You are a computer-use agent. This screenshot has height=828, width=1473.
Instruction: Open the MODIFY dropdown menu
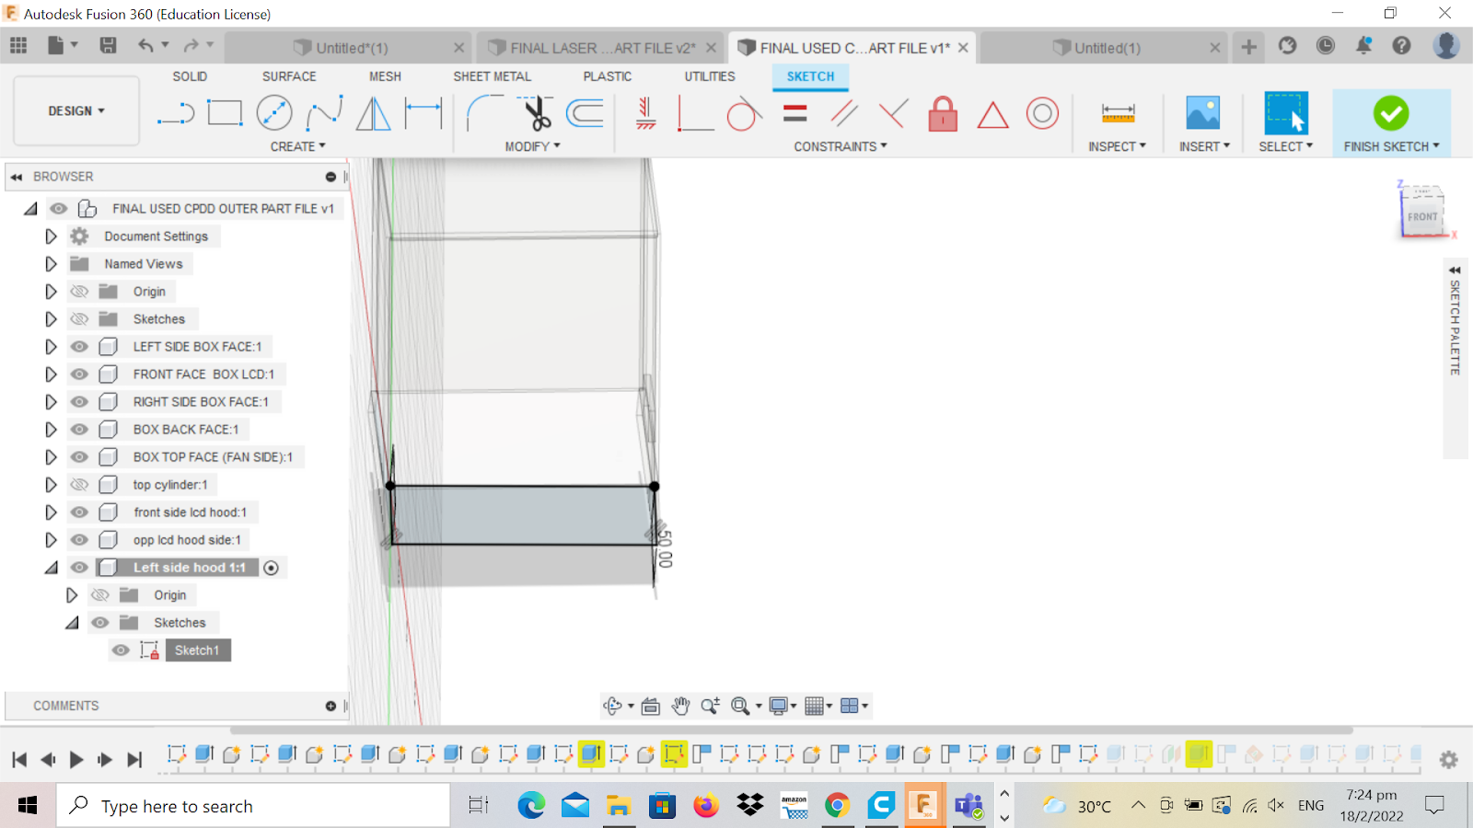point(532,146)
